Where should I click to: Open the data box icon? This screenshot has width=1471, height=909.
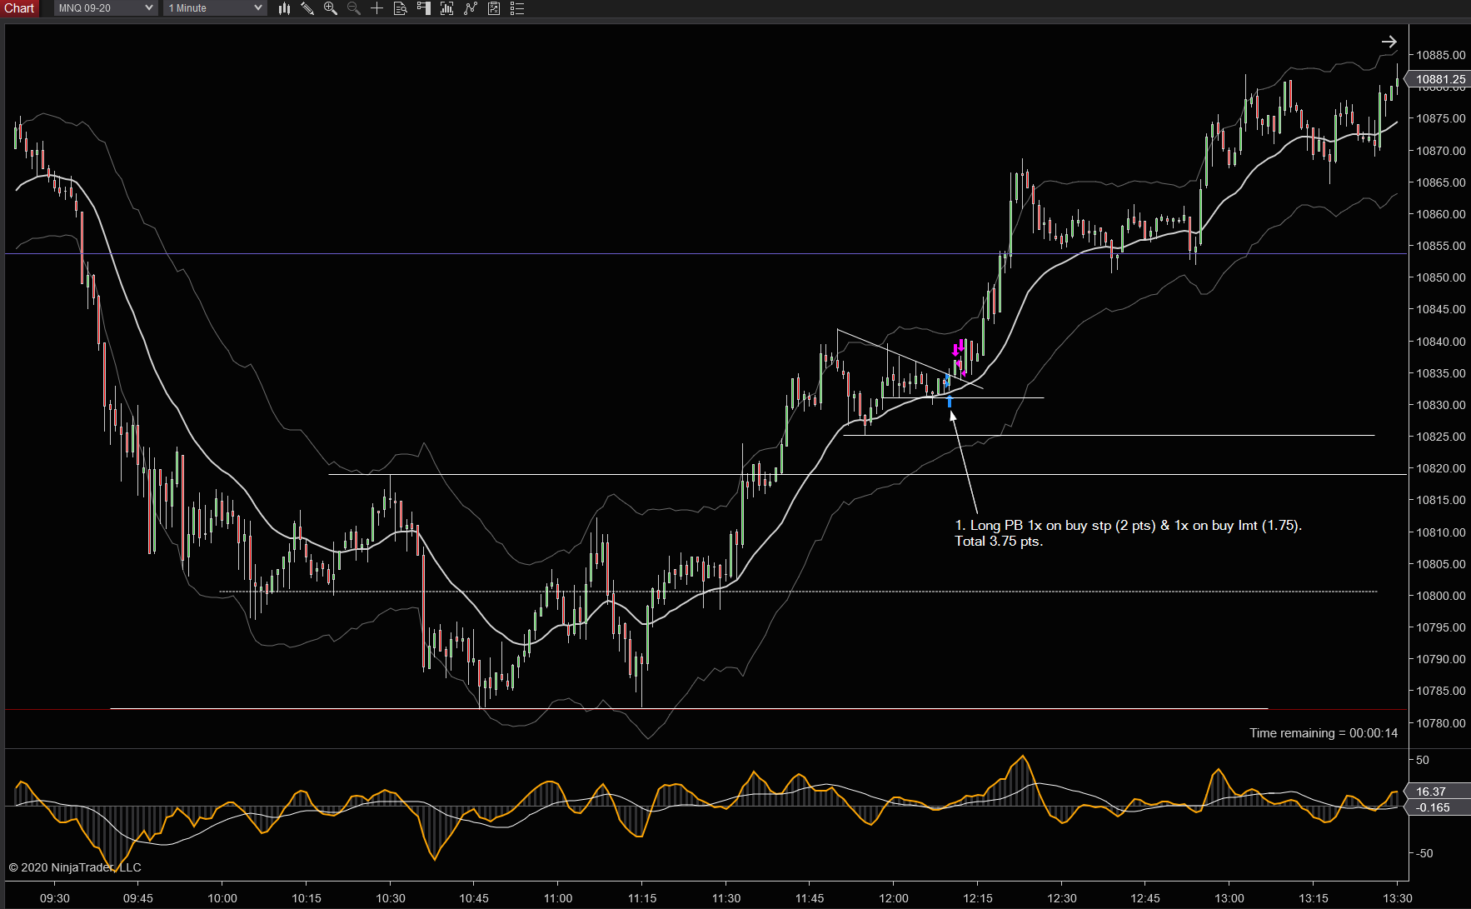pyautogui.click(x=401, y=8)
